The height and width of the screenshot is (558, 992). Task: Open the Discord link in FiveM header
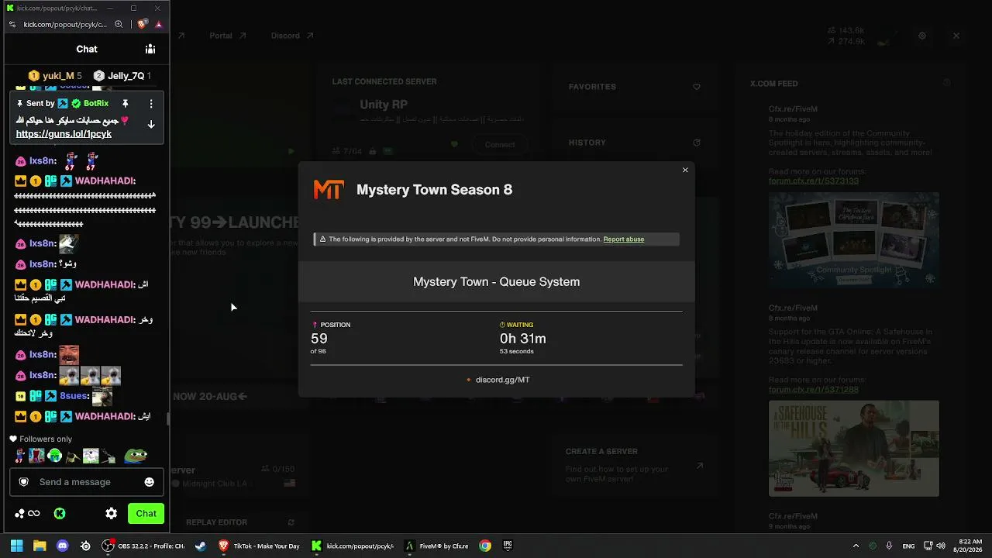(x=292, y=36)
